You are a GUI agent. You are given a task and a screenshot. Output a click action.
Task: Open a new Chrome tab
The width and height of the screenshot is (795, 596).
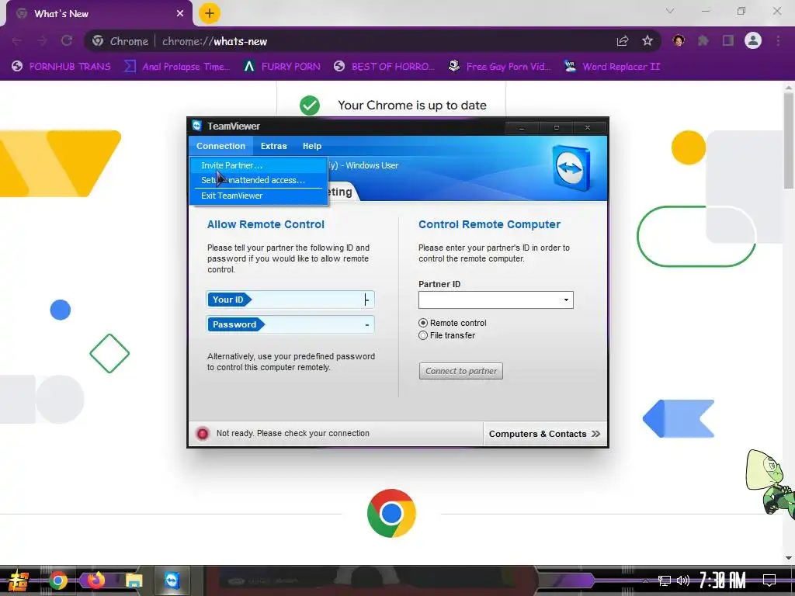[x=210, y=14]
